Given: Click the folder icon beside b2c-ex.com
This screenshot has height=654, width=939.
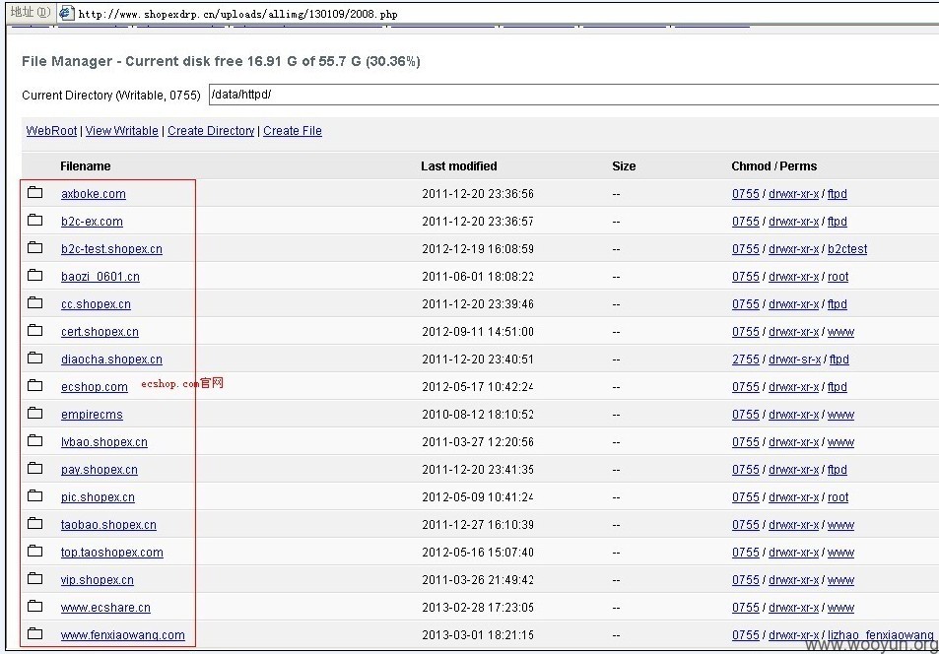Looking at the screenshot, I should (35, 220).
